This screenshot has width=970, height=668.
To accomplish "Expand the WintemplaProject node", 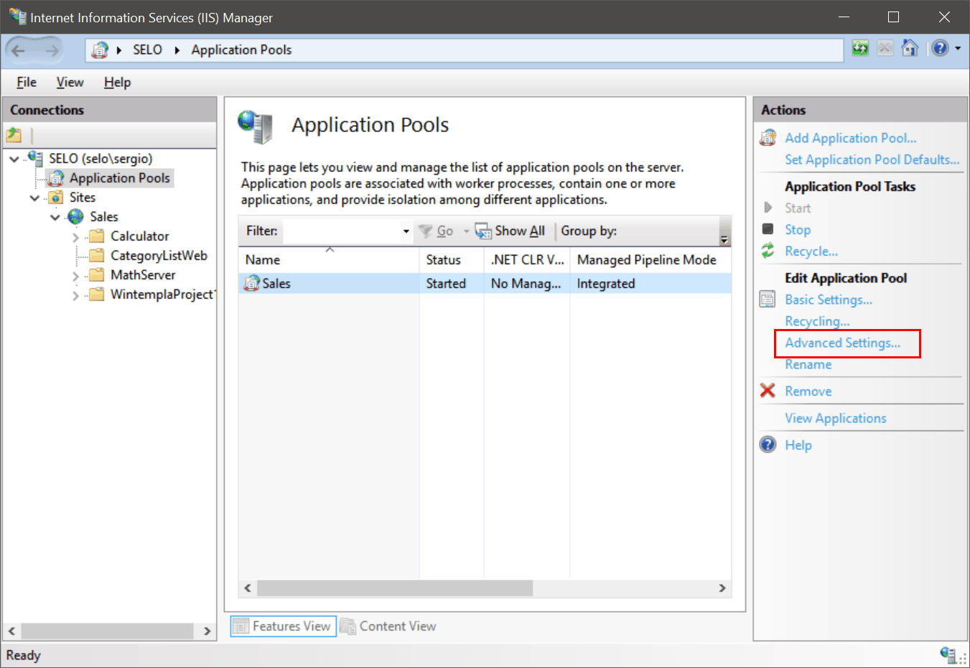I will (x=76, y=294).
